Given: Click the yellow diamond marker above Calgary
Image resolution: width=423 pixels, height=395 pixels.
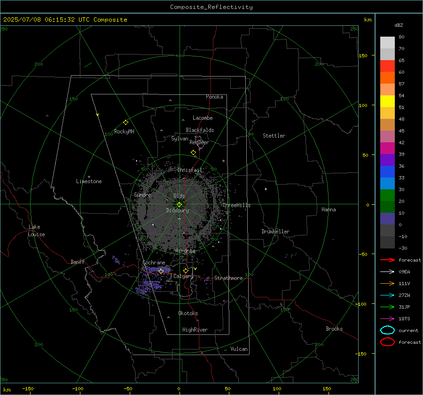Looking at the screenshot, I should pyautogui.click(x=186, y=271).
